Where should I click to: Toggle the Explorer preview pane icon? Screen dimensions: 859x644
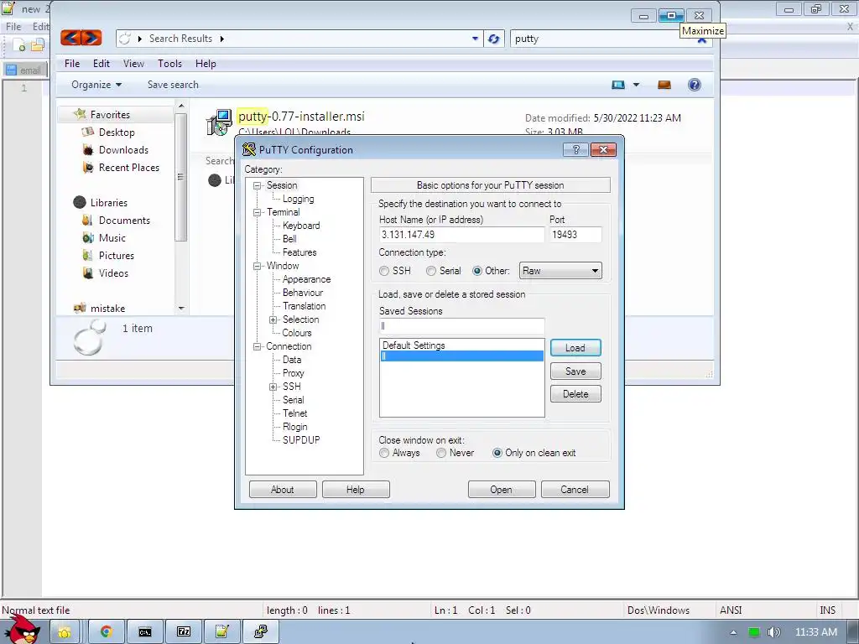[664, 85]
